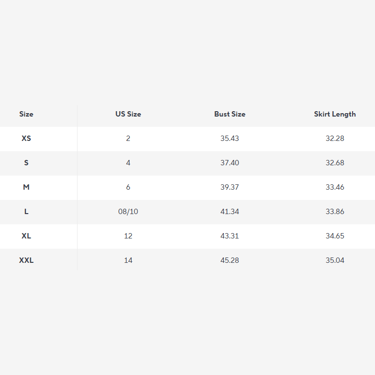
Task: Click the skirt length value 35.04
Action: [x=335, y=260]
